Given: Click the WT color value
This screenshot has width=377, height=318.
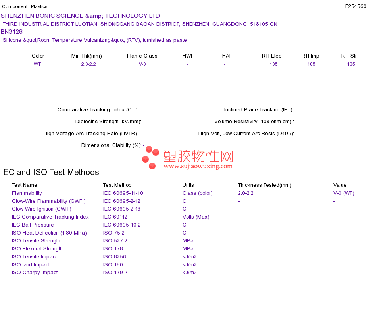Looking at the screenshot, I should click(37, 64).
